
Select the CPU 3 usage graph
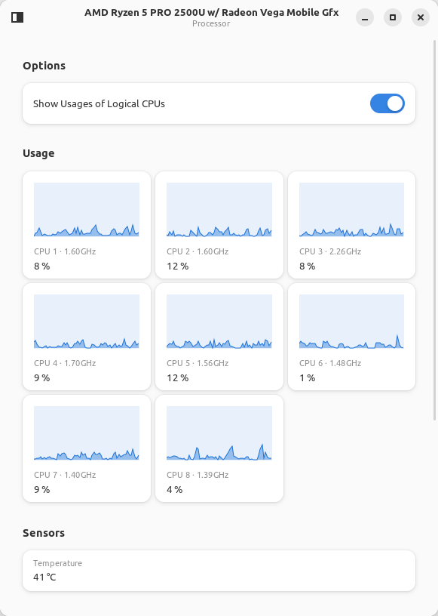click(351, 209)
